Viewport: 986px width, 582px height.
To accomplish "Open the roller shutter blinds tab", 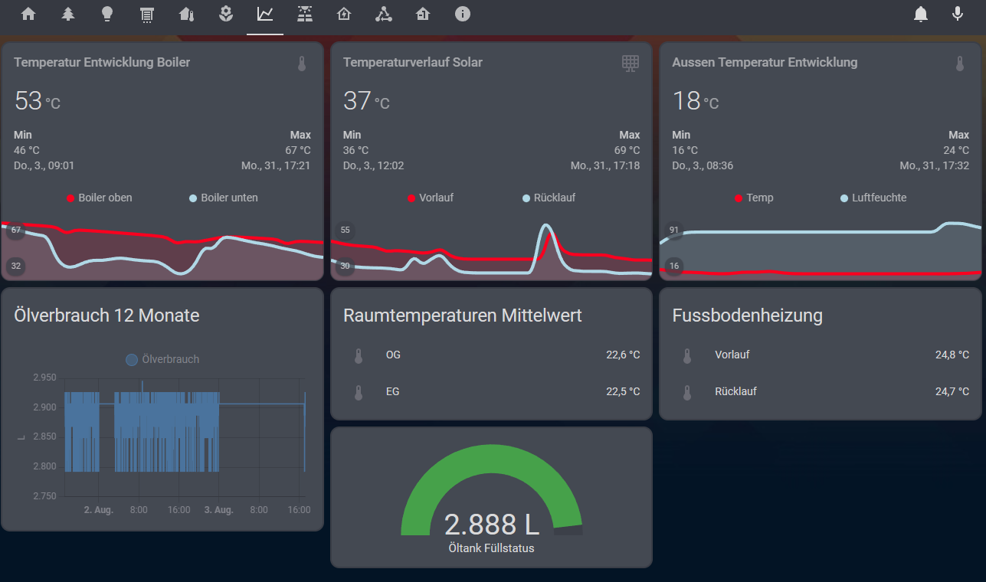I will point(147,14).
